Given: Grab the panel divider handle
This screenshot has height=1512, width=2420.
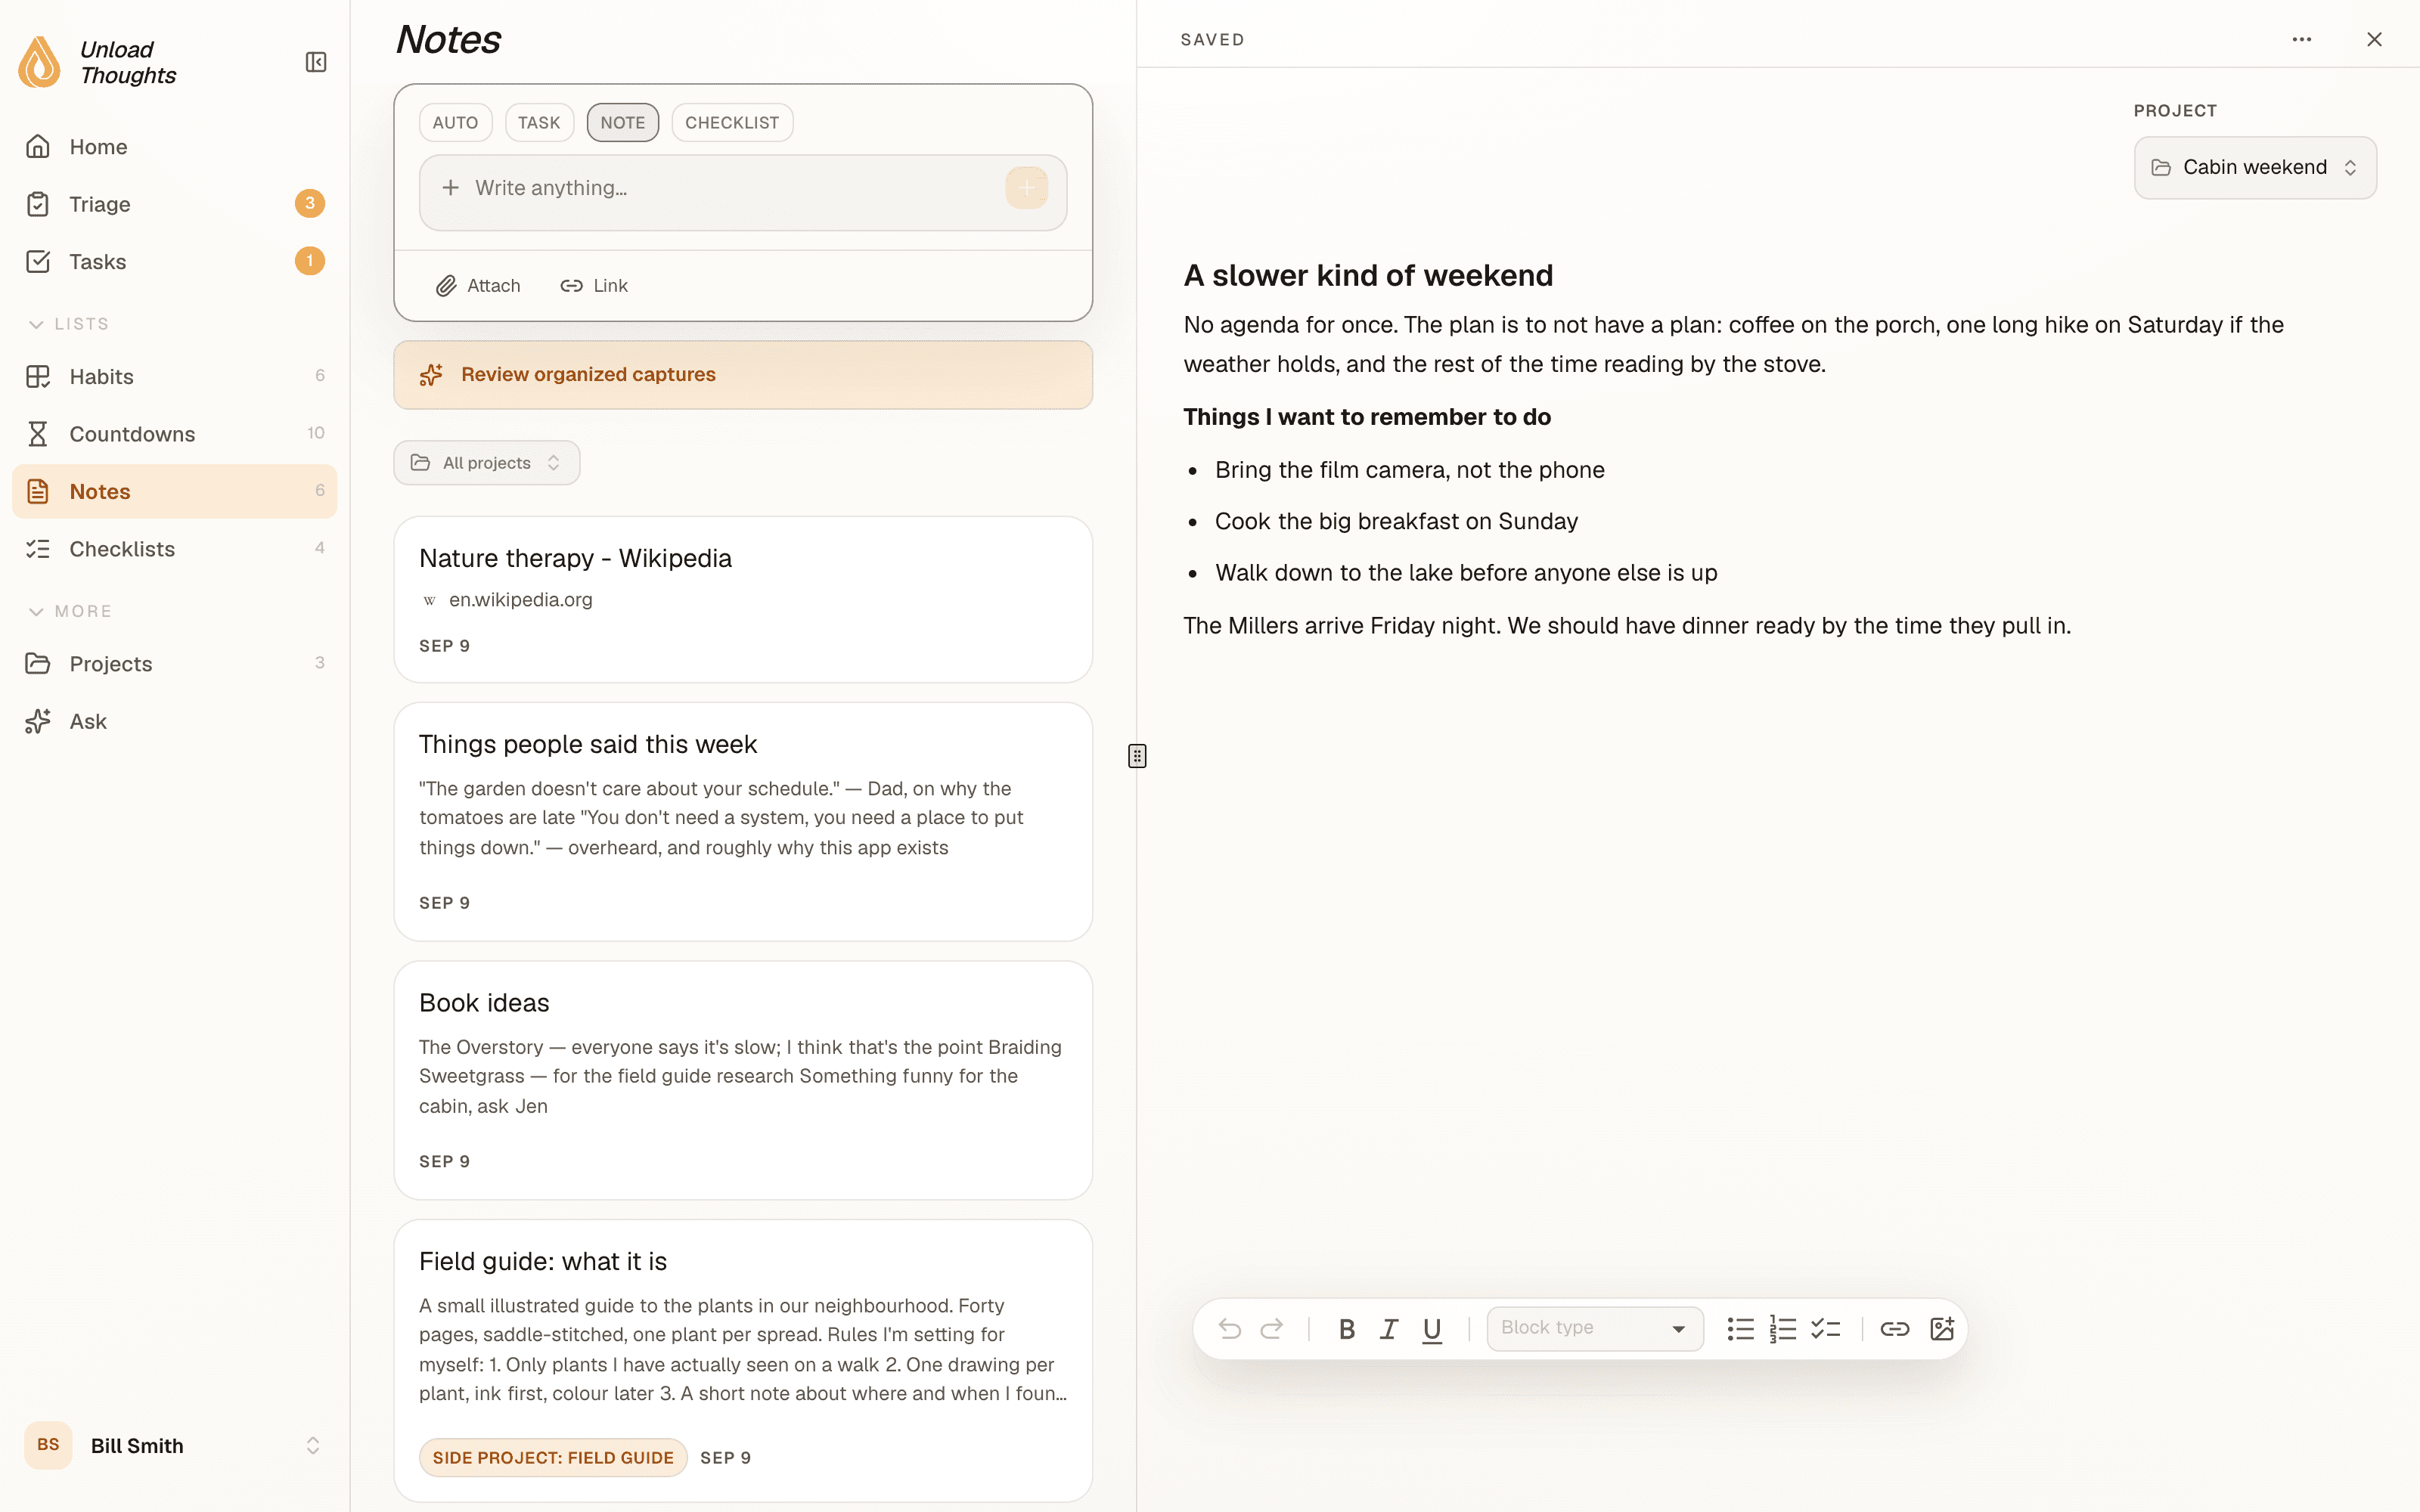Looking at the screenshot, I should tap(1137, 756).
